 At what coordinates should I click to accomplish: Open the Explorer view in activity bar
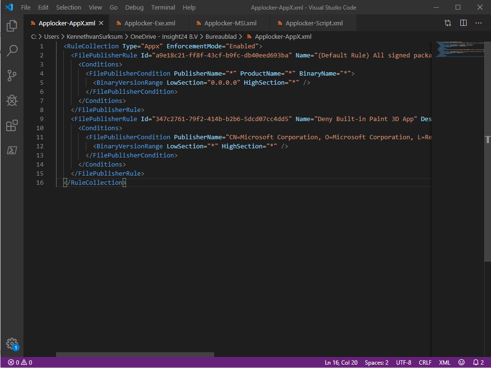12,26
